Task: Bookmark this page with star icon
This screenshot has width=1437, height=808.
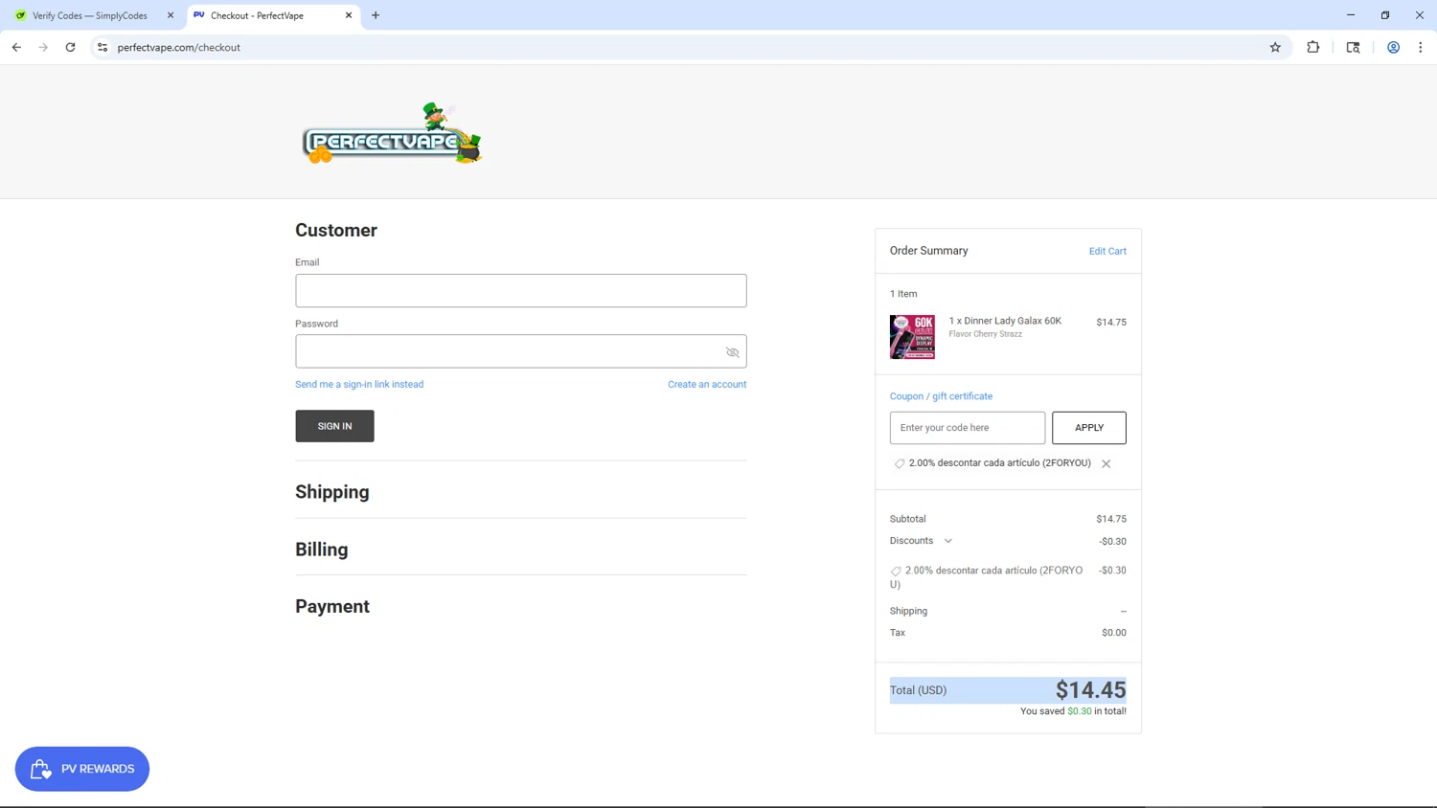Action: [x=1275, y=47]
